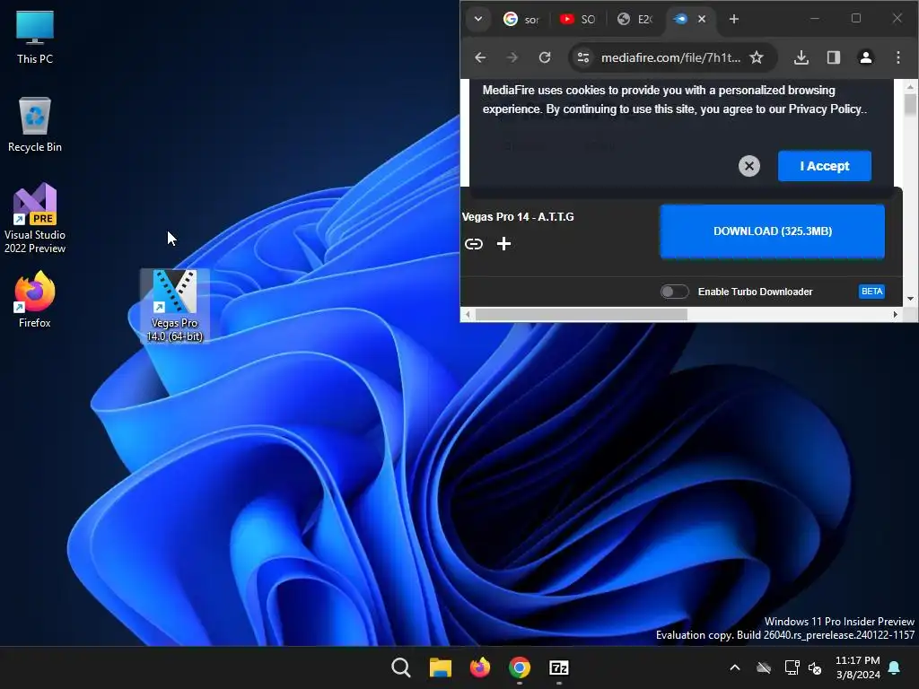Switch to the Google tab

pyautogui.click(x=521, y=20)
